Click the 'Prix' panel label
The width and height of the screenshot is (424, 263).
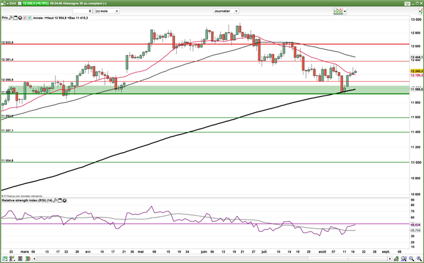(x=4, y=18)
